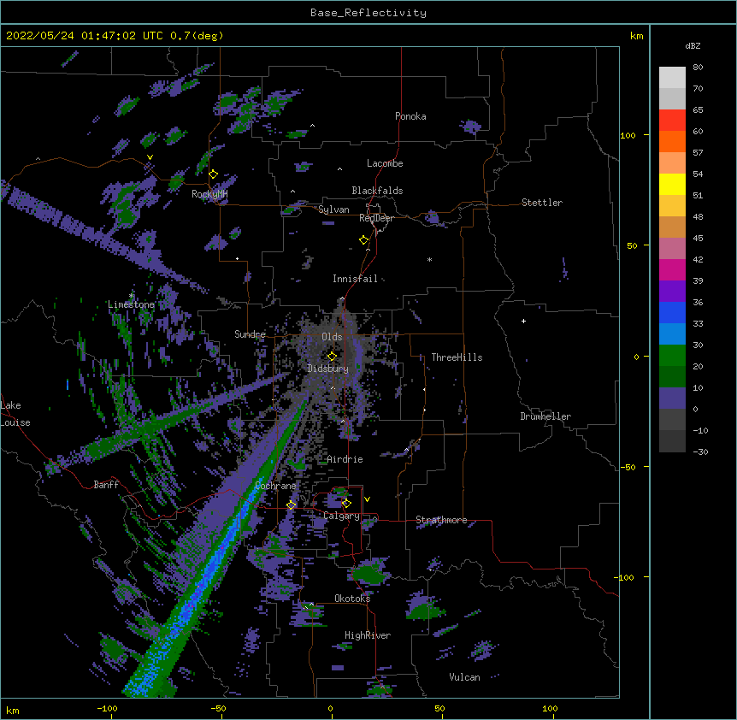Click the 100 tick on the vertical km axis
The image size is (737, 720).
click(x=628, y=135)
